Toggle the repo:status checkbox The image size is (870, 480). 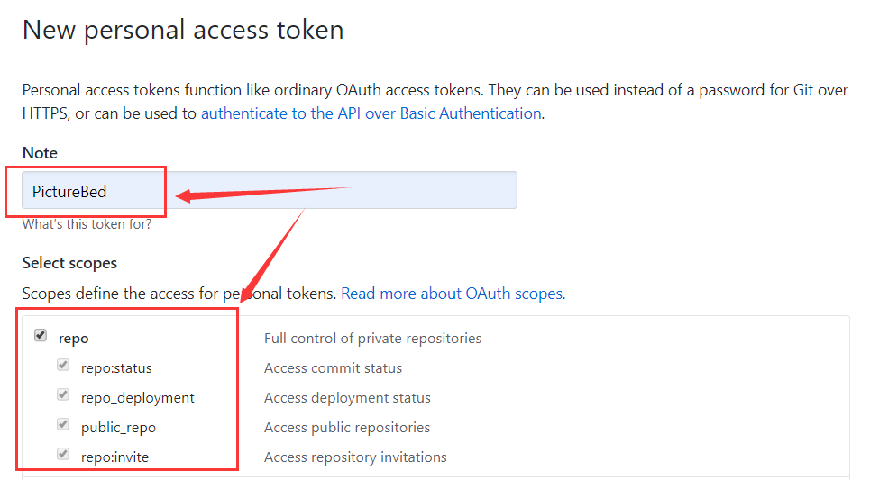(63, 366)
